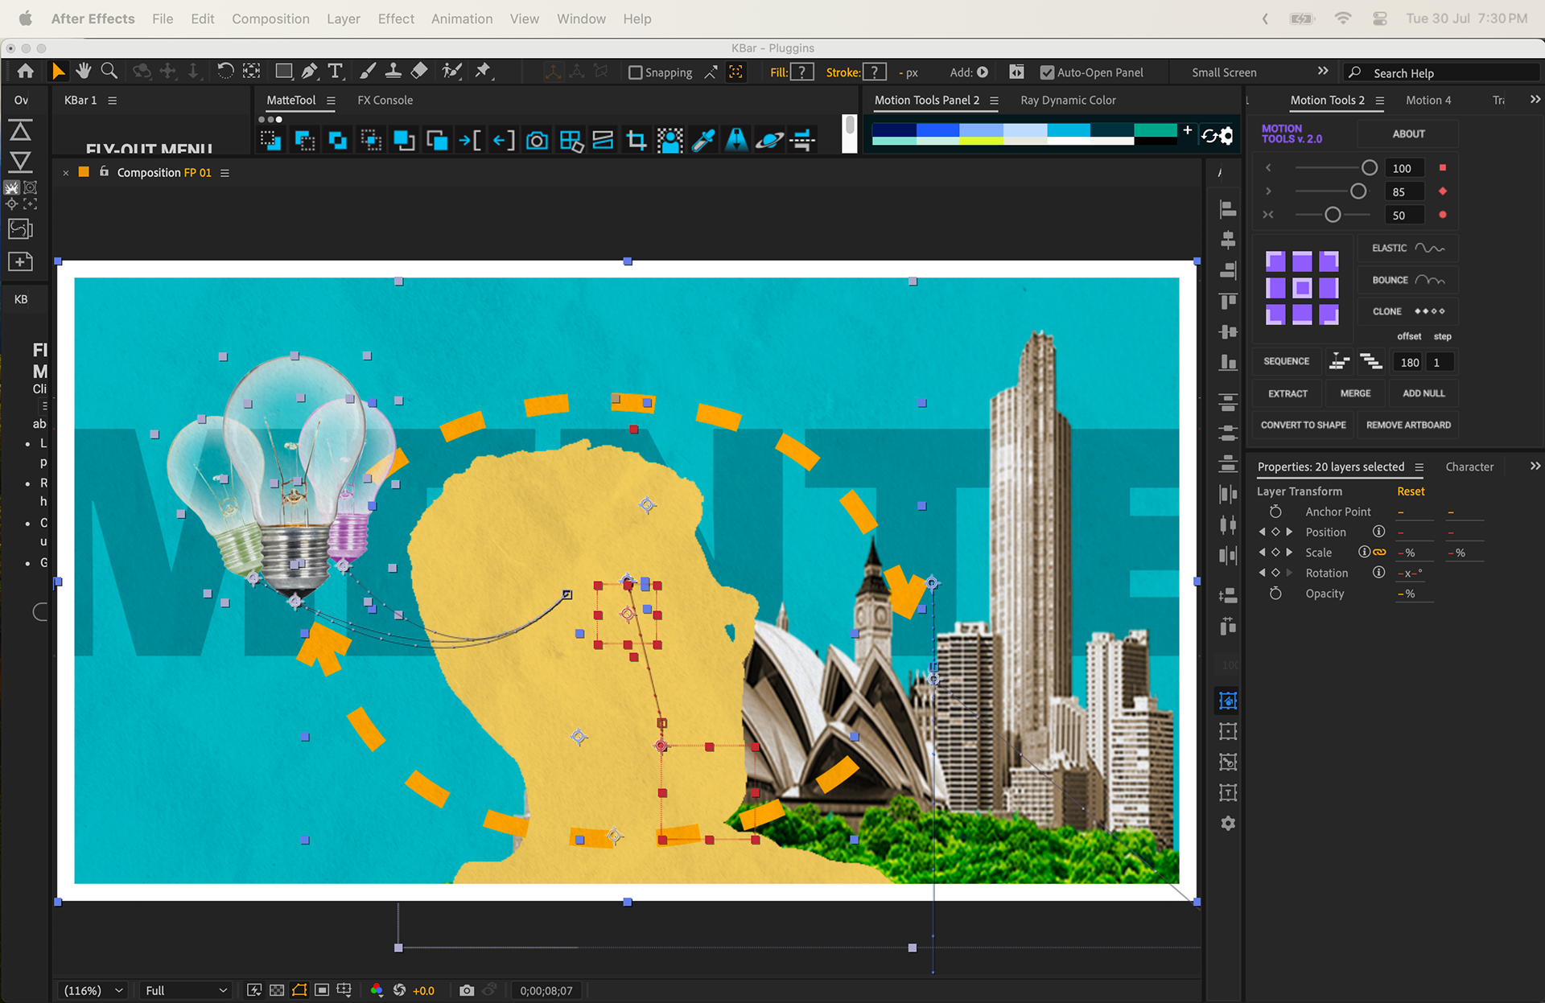
Task: Choose the Clone Stamp tool
Action: pos(393,72)
